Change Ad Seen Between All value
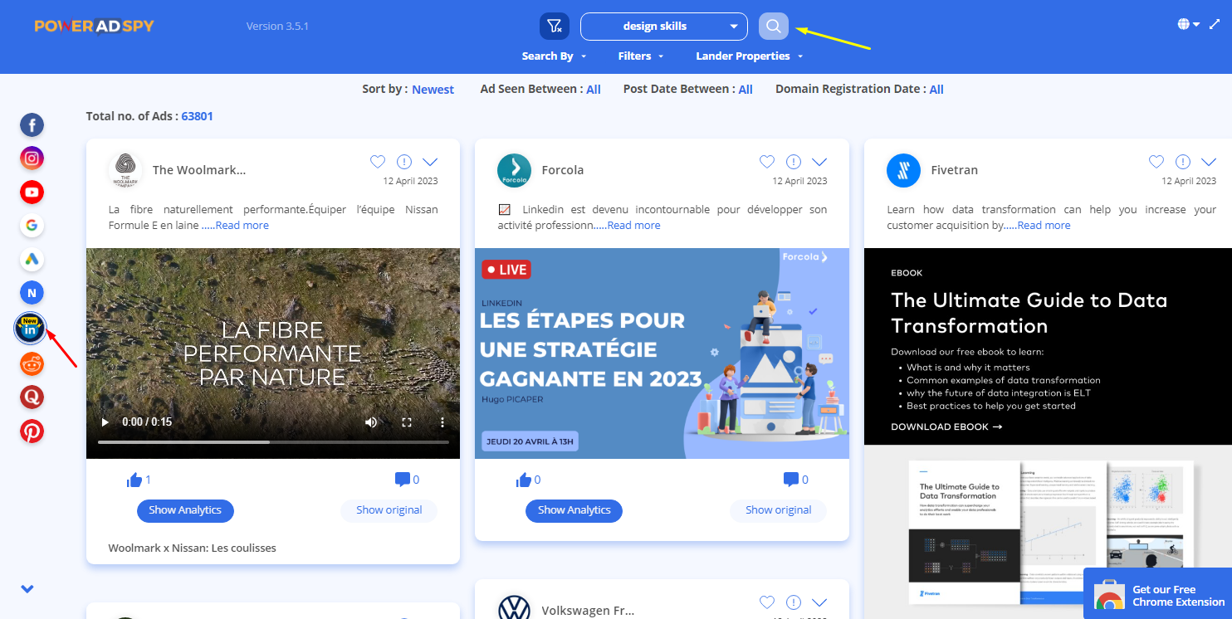The height and width of the screenshot is (619, 1232). pos(594,90)
